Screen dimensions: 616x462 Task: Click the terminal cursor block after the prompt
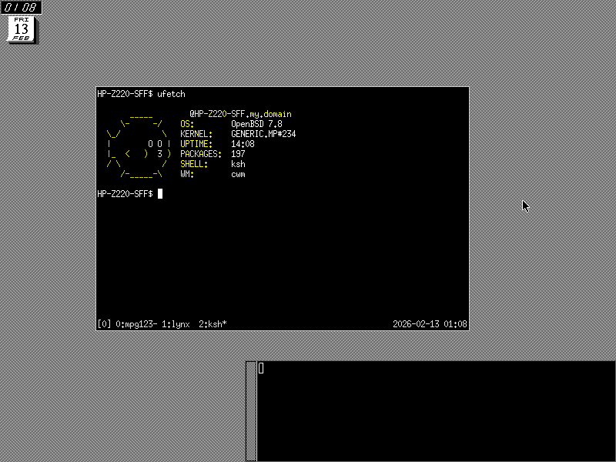pos(160,194)
